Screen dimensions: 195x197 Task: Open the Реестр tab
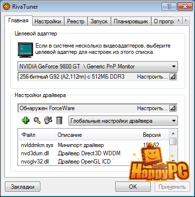tap(76, 21)
